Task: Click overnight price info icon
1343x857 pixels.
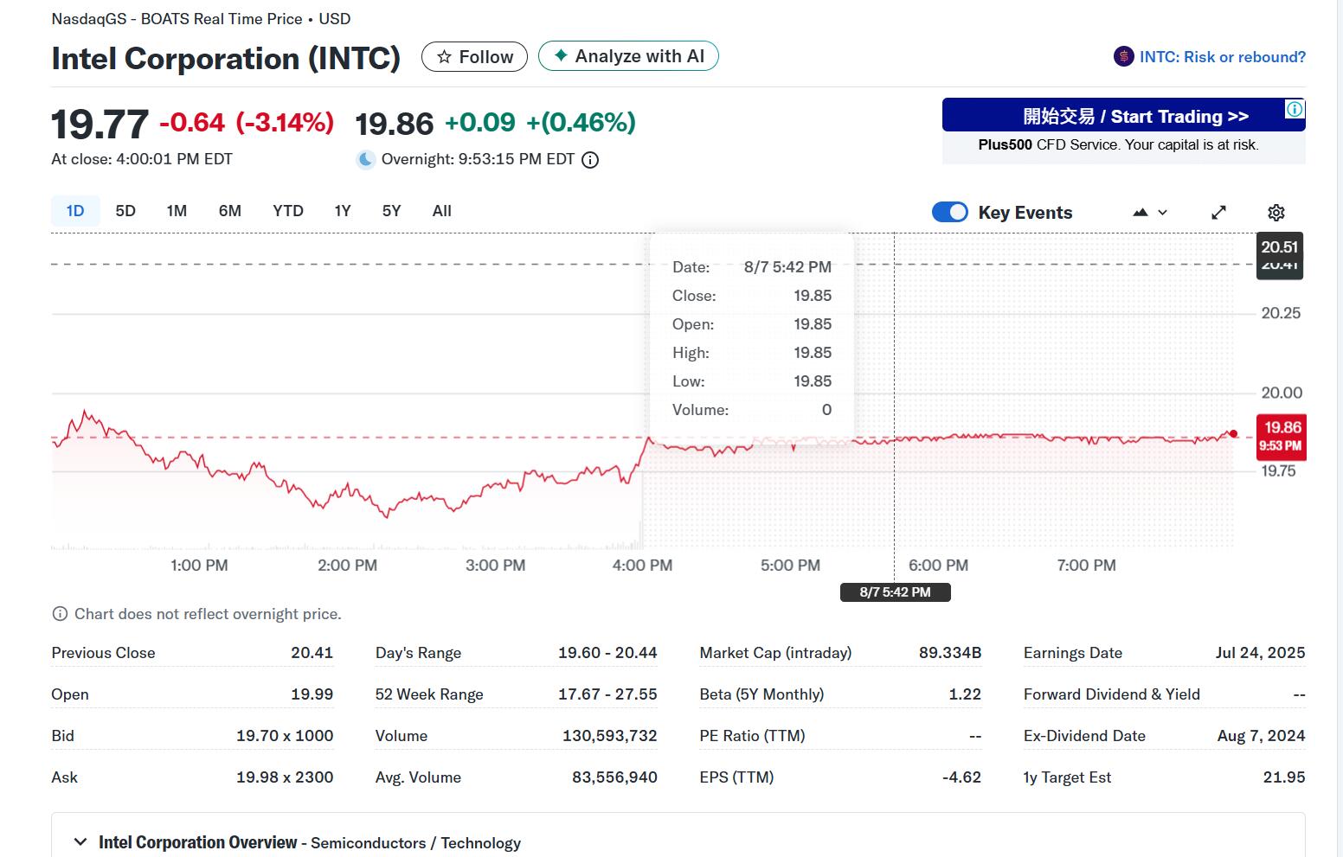Action: coord(590,160)
